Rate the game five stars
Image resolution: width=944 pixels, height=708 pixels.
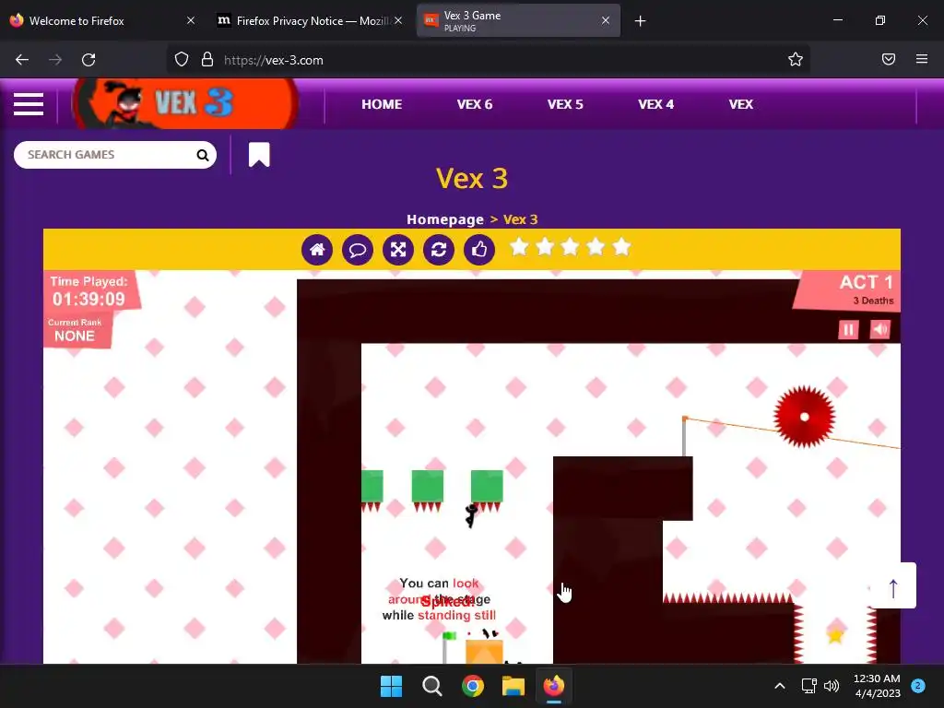[621, 247]
